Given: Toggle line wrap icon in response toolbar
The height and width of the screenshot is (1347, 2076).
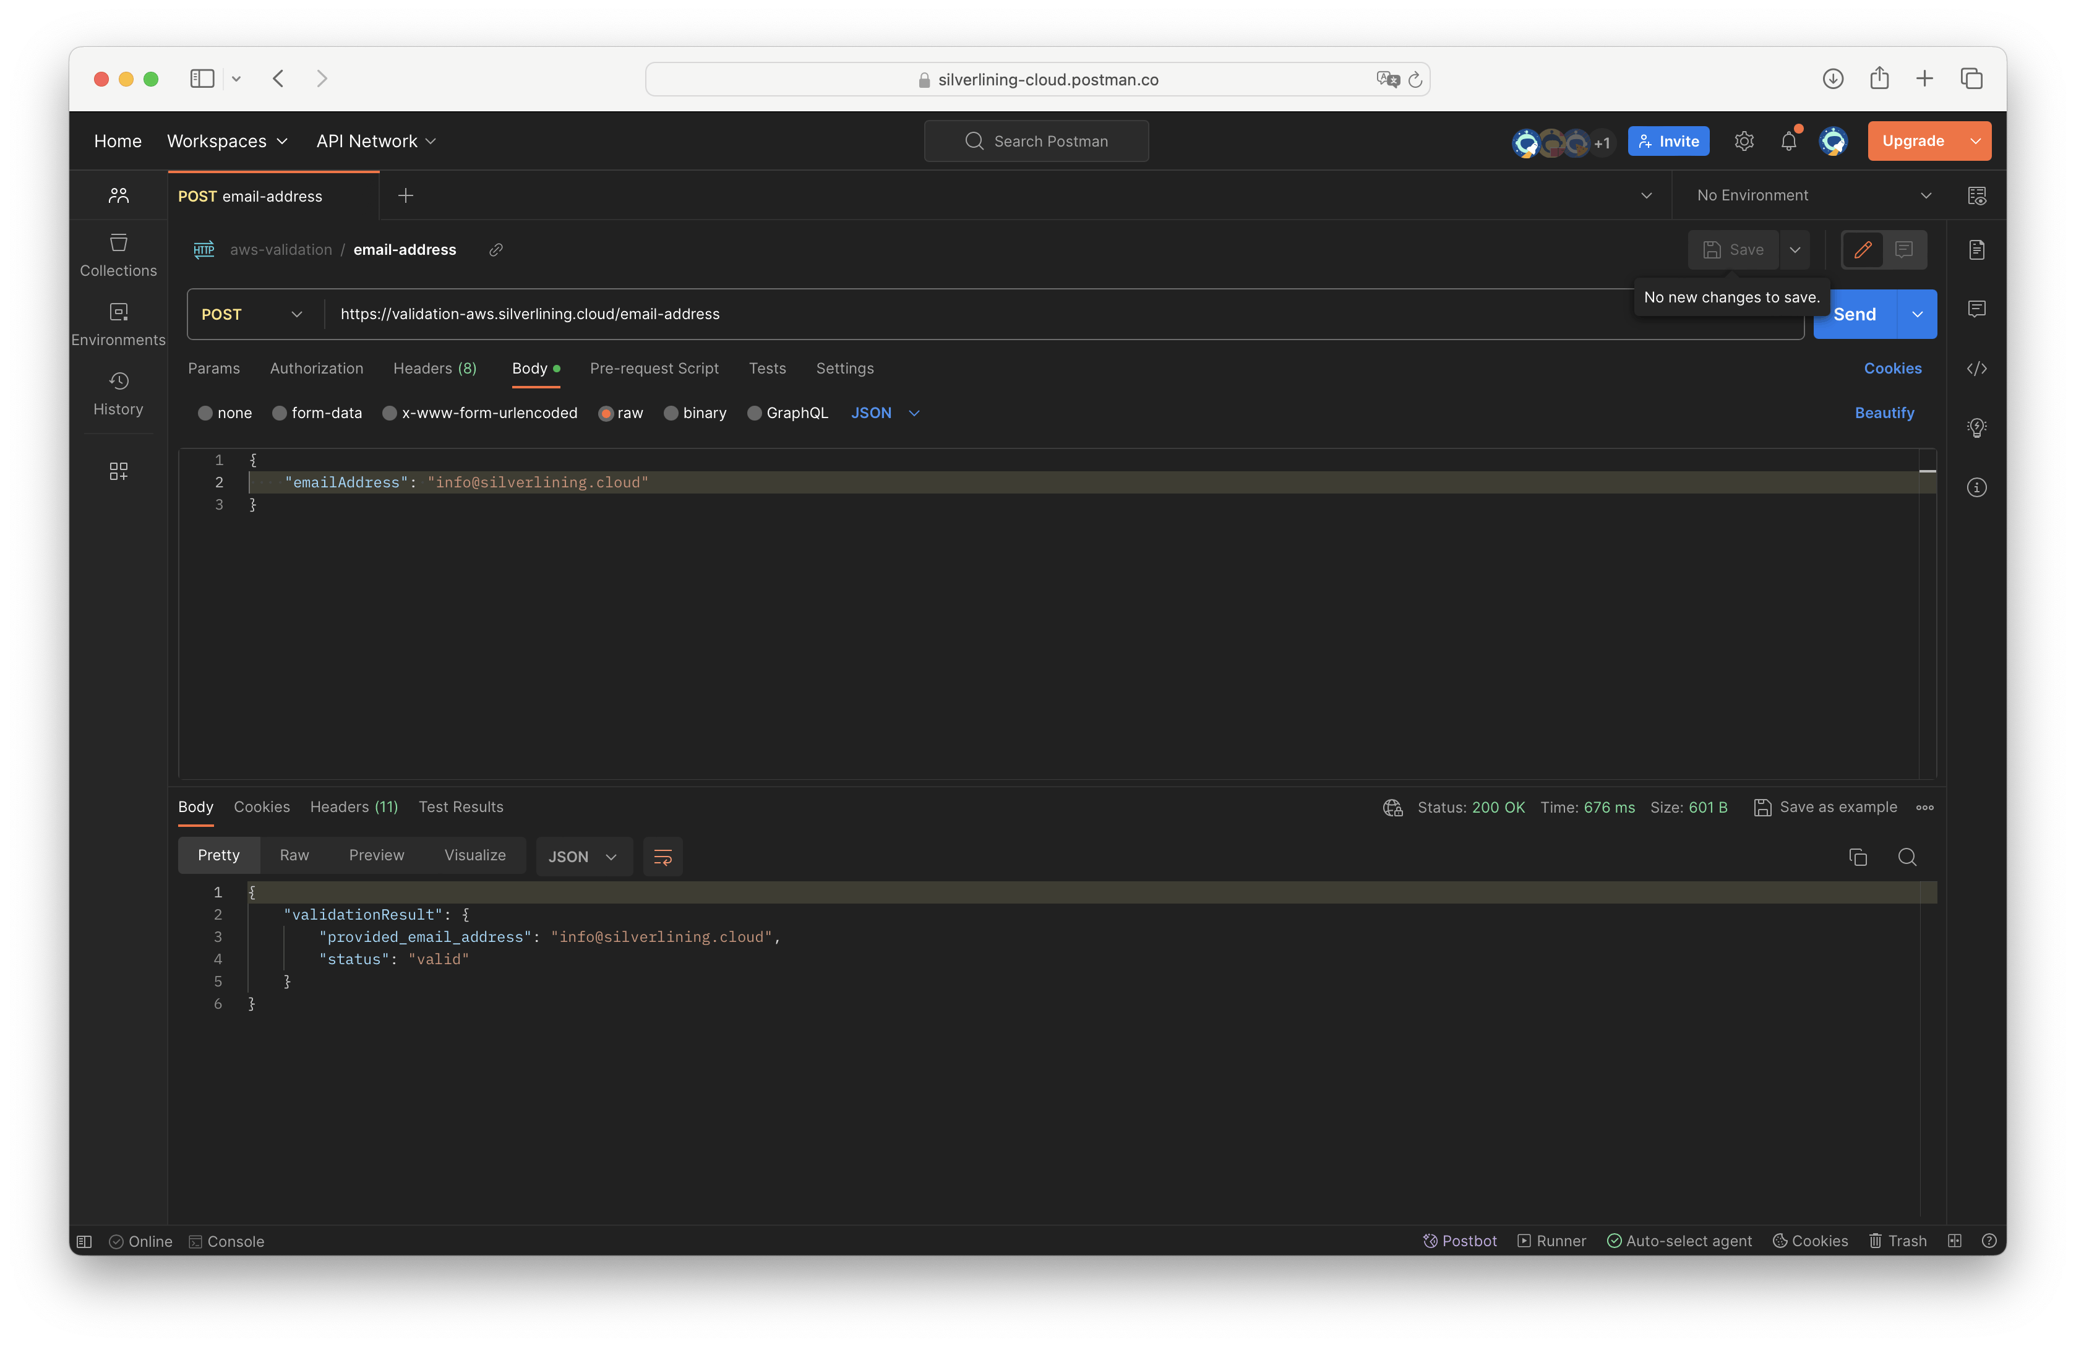Looking at the screenshot, I should pos(662,857).
